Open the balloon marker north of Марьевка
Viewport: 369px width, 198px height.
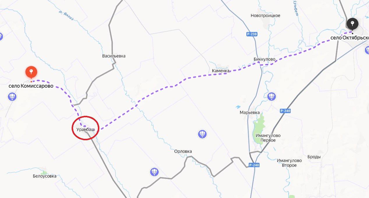tap(271, 96)
